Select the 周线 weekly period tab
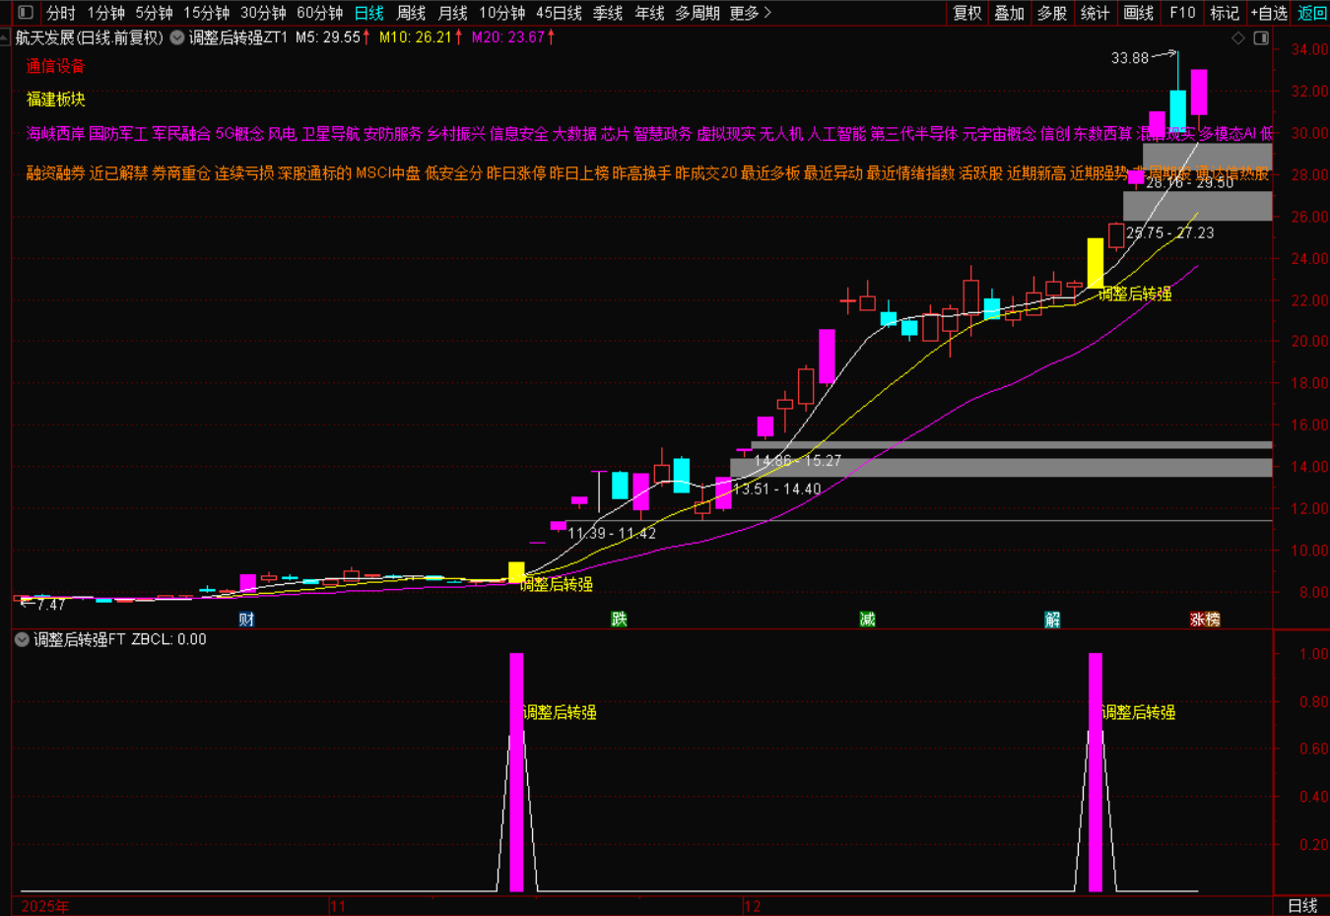Viewport: 1330px width, 916px height. click(x=411, y=13)
